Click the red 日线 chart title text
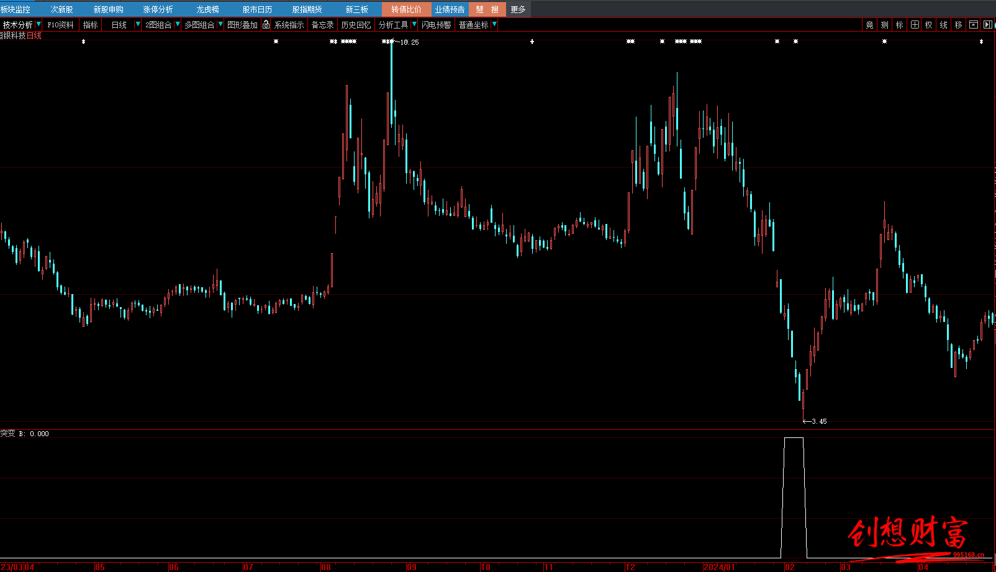The width and height of the screenshot is (996, 572). coord(34,36)
